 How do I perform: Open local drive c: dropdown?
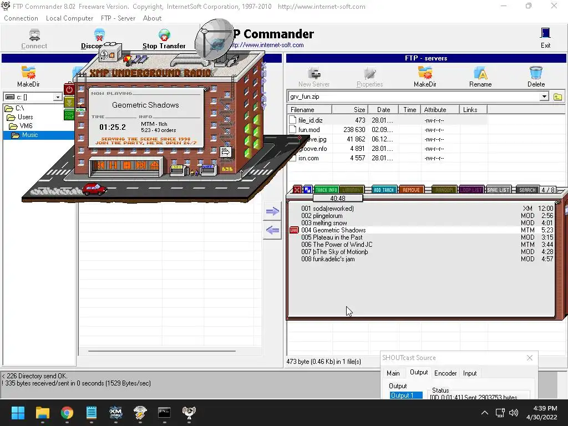pyautogui.click(x=57, y=97)
